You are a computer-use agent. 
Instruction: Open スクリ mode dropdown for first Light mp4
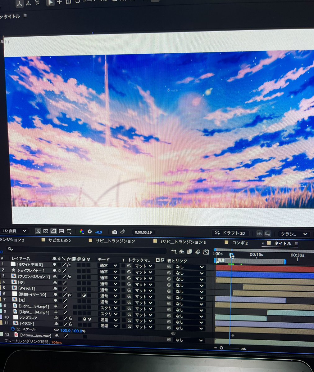pyautogui.click(x=109, y=308)
